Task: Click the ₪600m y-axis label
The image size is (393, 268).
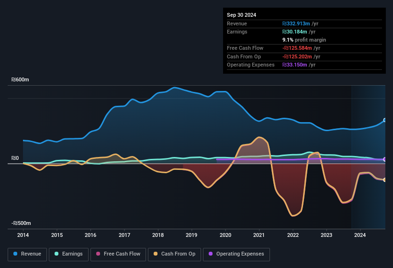Action: pos(20,79)
